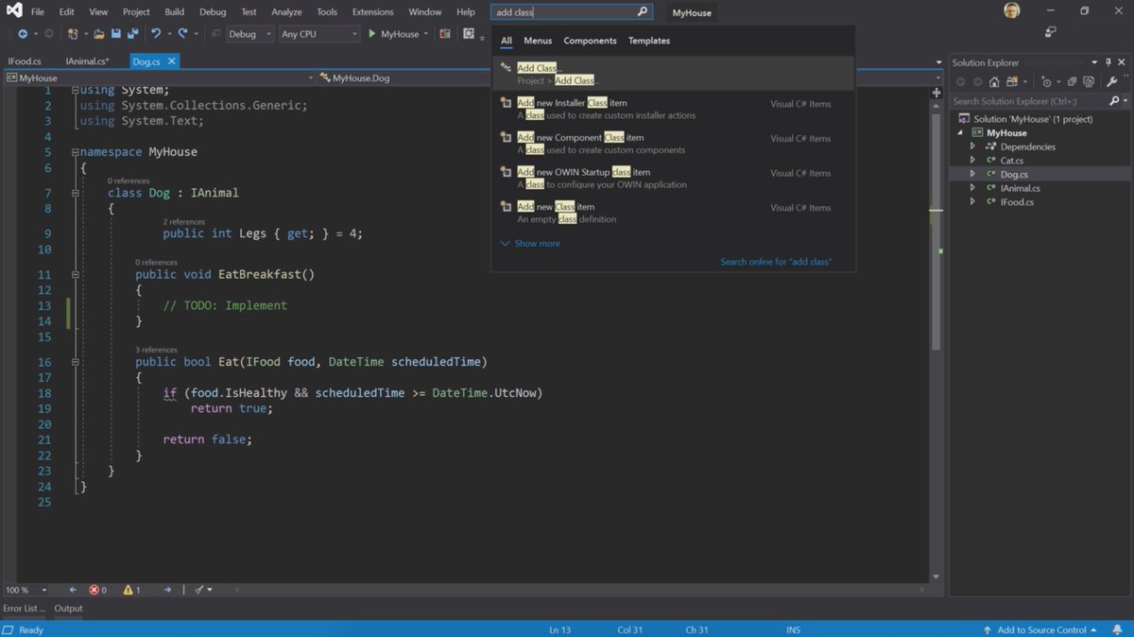Go to next issue with right arrow
Screen dimensions: 1134x637
tap(167, 590)
